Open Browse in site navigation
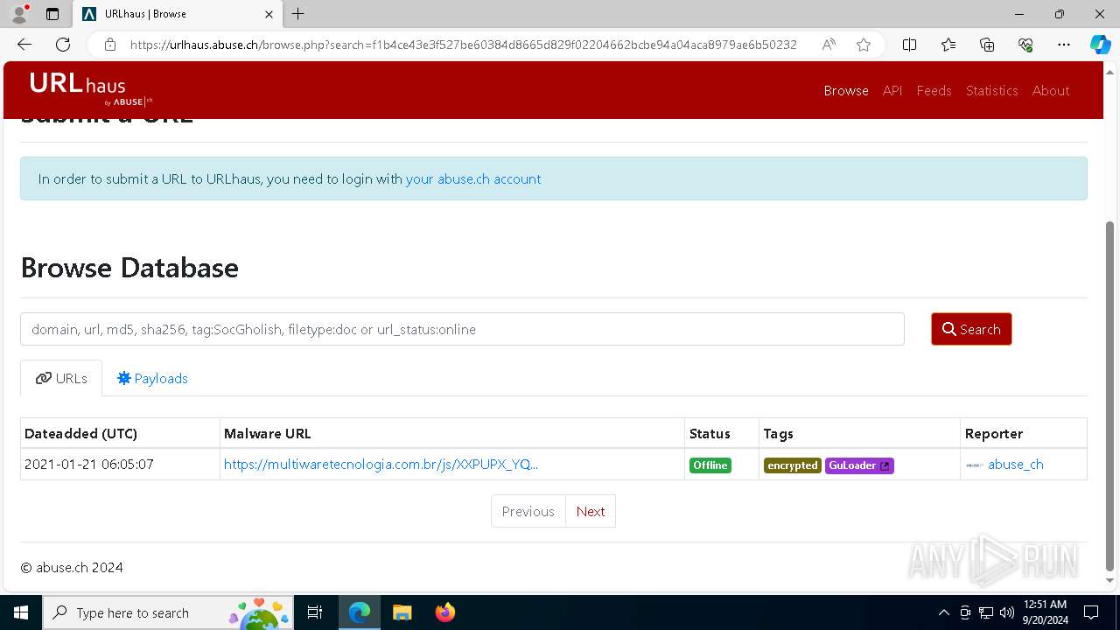 [846, 91]
